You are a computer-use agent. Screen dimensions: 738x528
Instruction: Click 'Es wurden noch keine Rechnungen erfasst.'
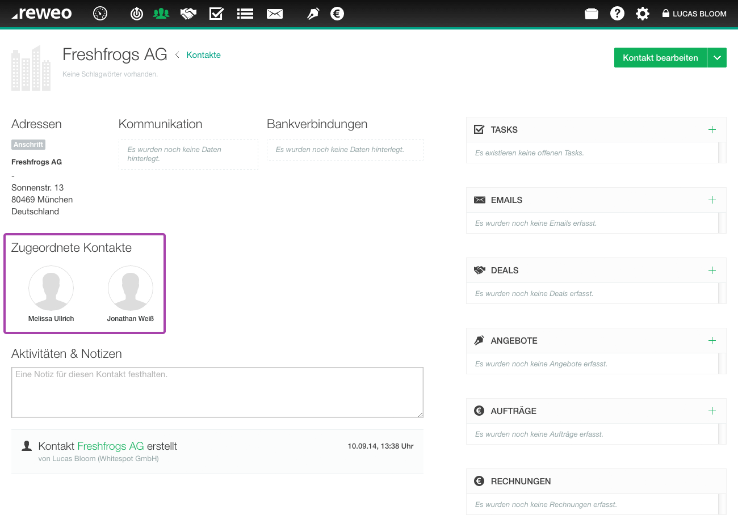click(x=546, y=505)
